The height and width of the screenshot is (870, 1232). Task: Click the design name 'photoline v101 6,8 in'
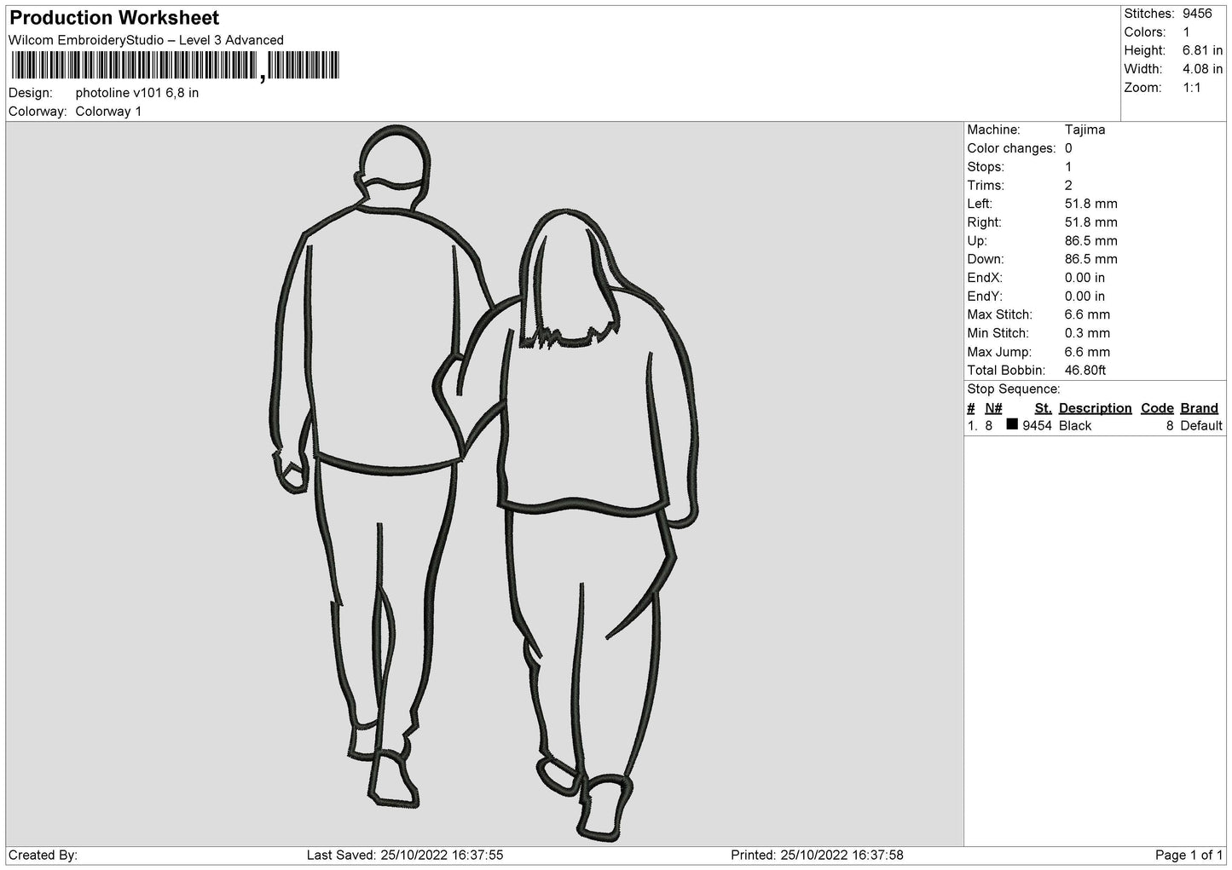click(137, 93)
